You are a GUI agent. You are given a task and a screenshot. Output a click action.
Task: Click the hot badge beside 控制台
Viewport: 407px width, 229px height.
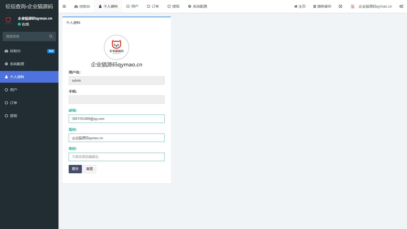51,51
